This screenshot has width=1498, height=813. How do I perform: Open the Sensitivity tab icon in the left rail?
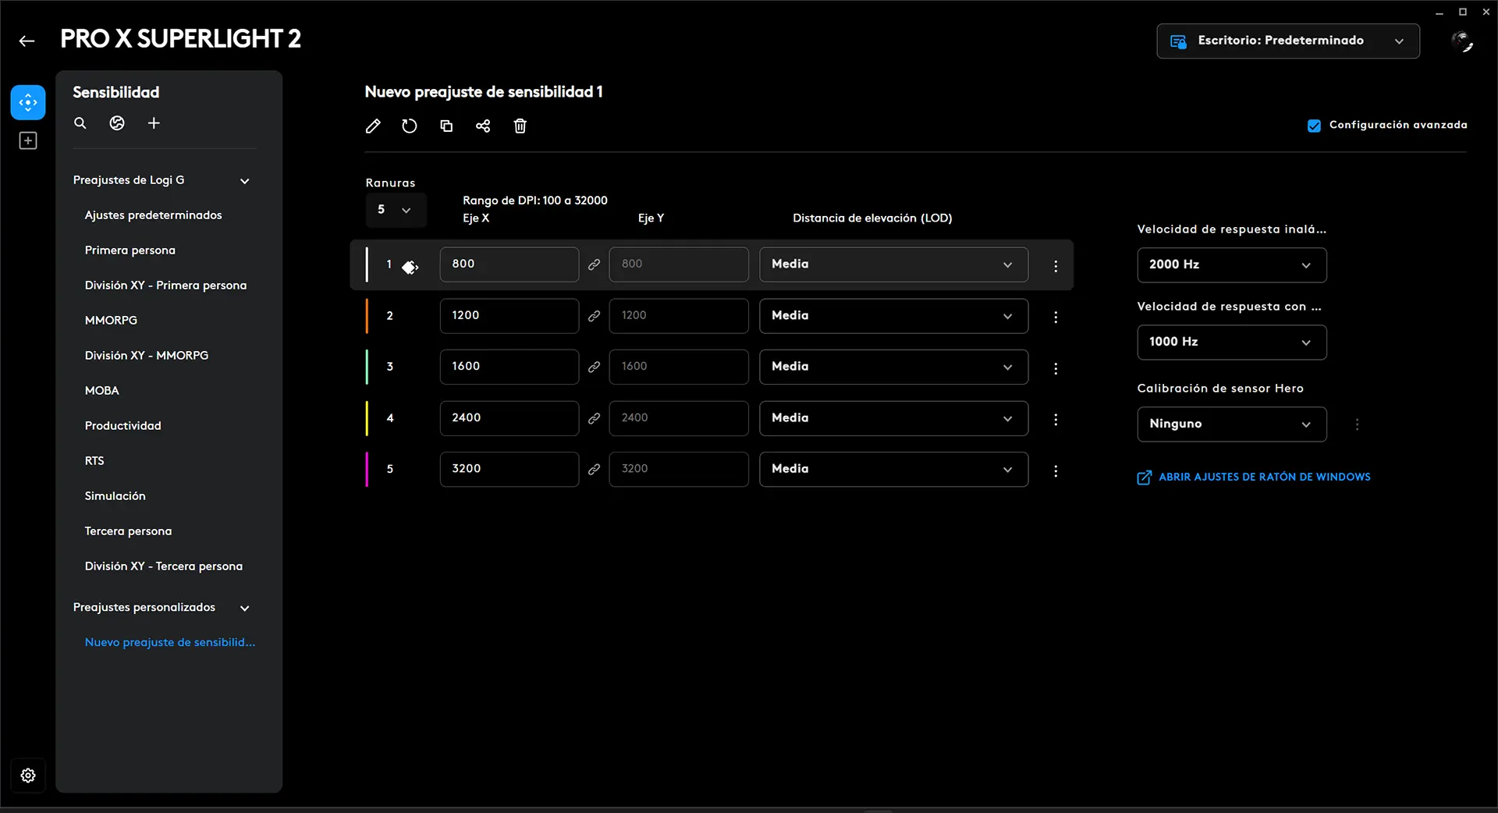28,102
